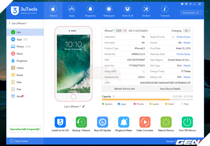
Task: Click the Baseband Ver 2.00.01 value
Action: (141, 77)
